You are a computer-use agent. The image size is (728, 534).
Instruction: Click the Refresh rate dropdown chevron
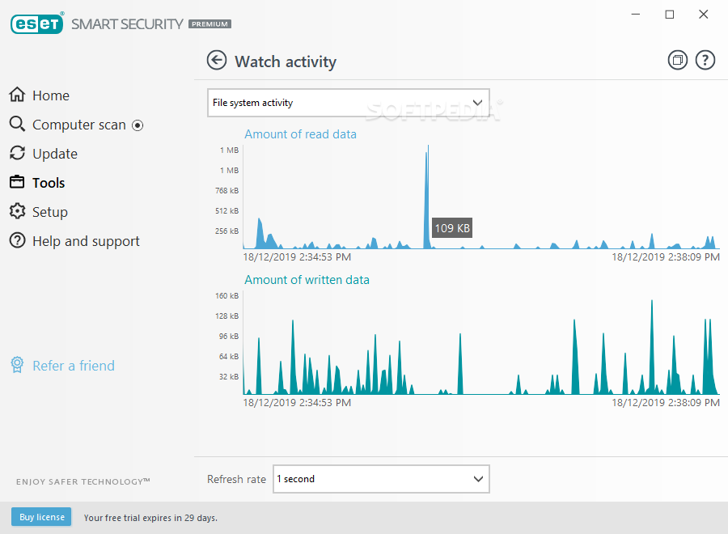point(478,479)
